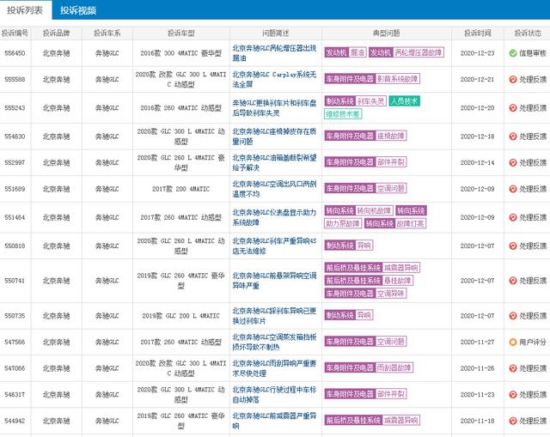The image size is (550, 437).
Task: Open complaint 北京奔驰GLC涡轮增压器出现漏油
Action: (274, 53)
